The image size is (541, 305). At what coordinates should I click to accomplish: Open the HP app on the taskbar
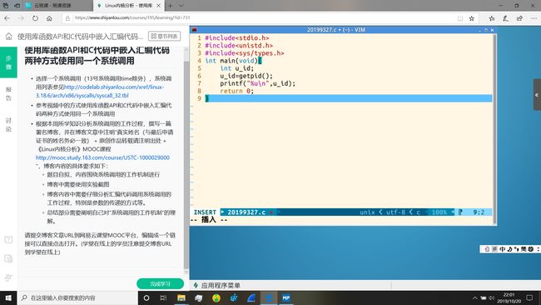pos(286,297)
